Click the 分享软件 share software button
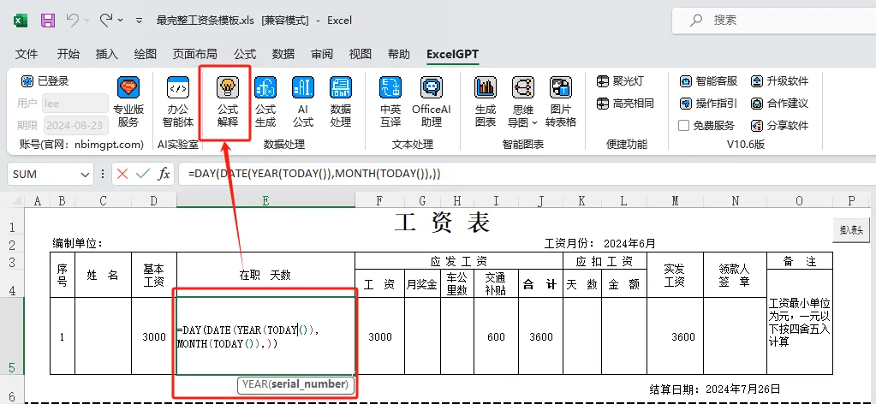 pyautogui.click(x=780, y=126)
